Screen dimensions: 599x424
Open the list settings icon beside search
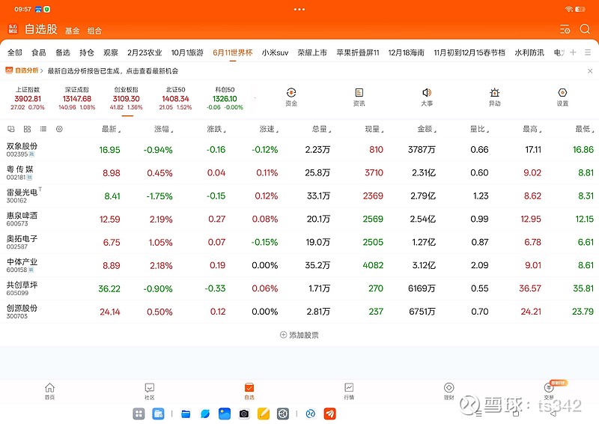click(x=565, y=29)
